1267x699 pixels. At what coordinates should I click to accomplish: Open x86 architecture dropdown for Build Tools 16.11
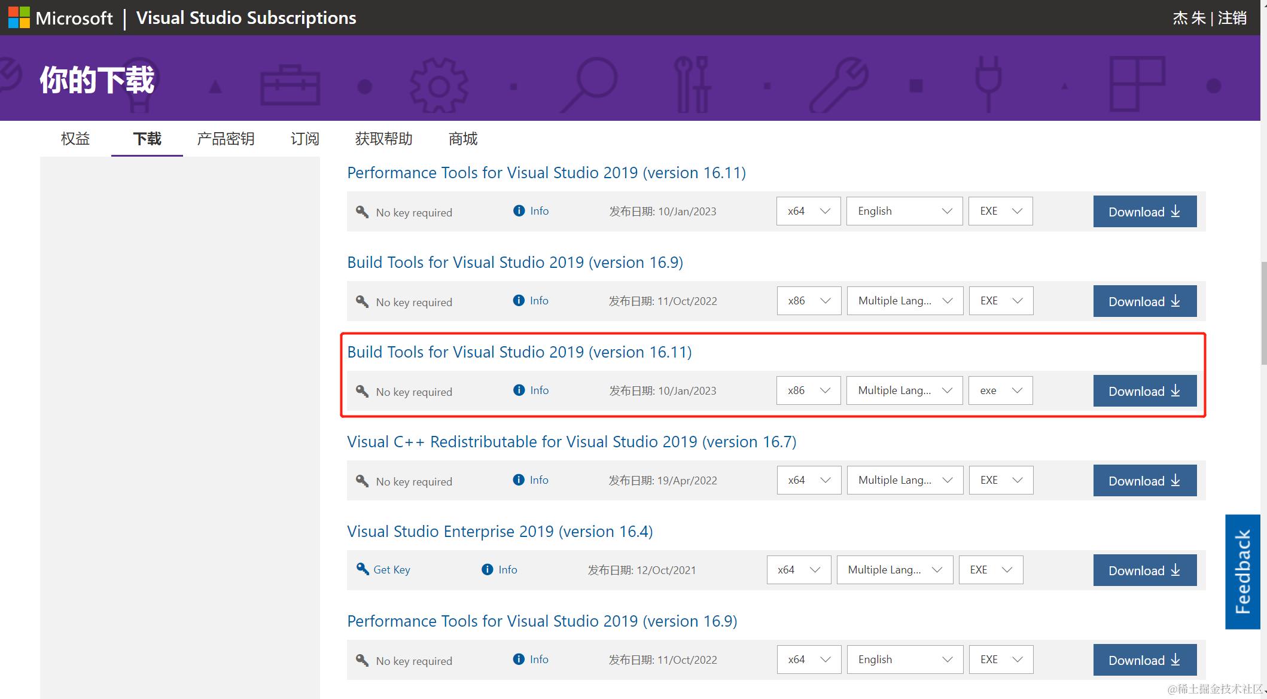click(x=808, y=390)
